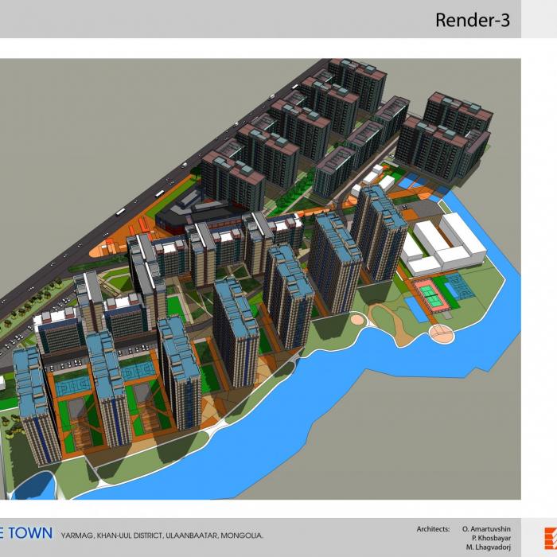Click the name "P. Khosbayar"

491,538
